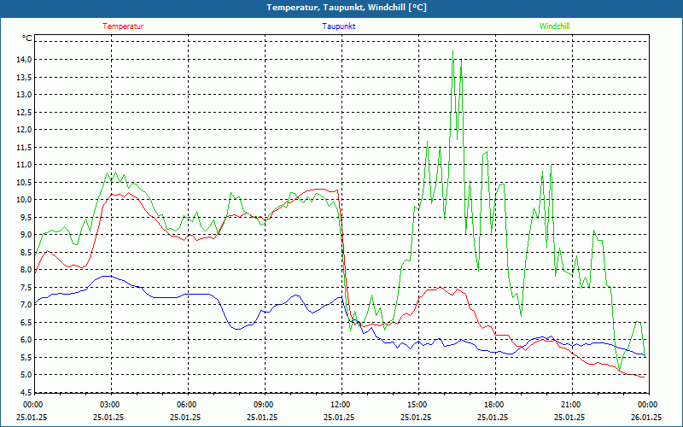
Task: Click the 5,0 y-axis value
Action: (x=26, y=375)
